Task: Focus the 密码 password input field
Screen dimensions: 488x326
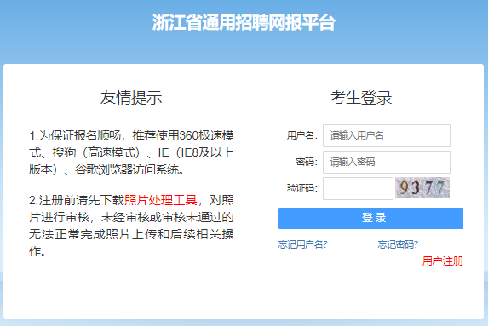Action: tap(387, 162)
